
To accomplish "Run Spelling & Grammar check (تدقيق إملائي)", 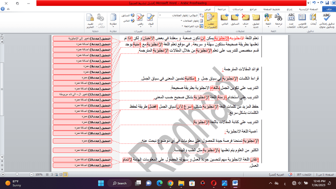I will click(x=326, y=21).
